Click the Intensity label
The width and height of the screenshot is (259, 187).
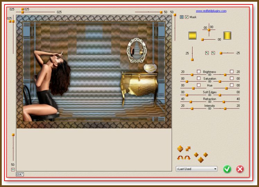click(x=209, y=106)
